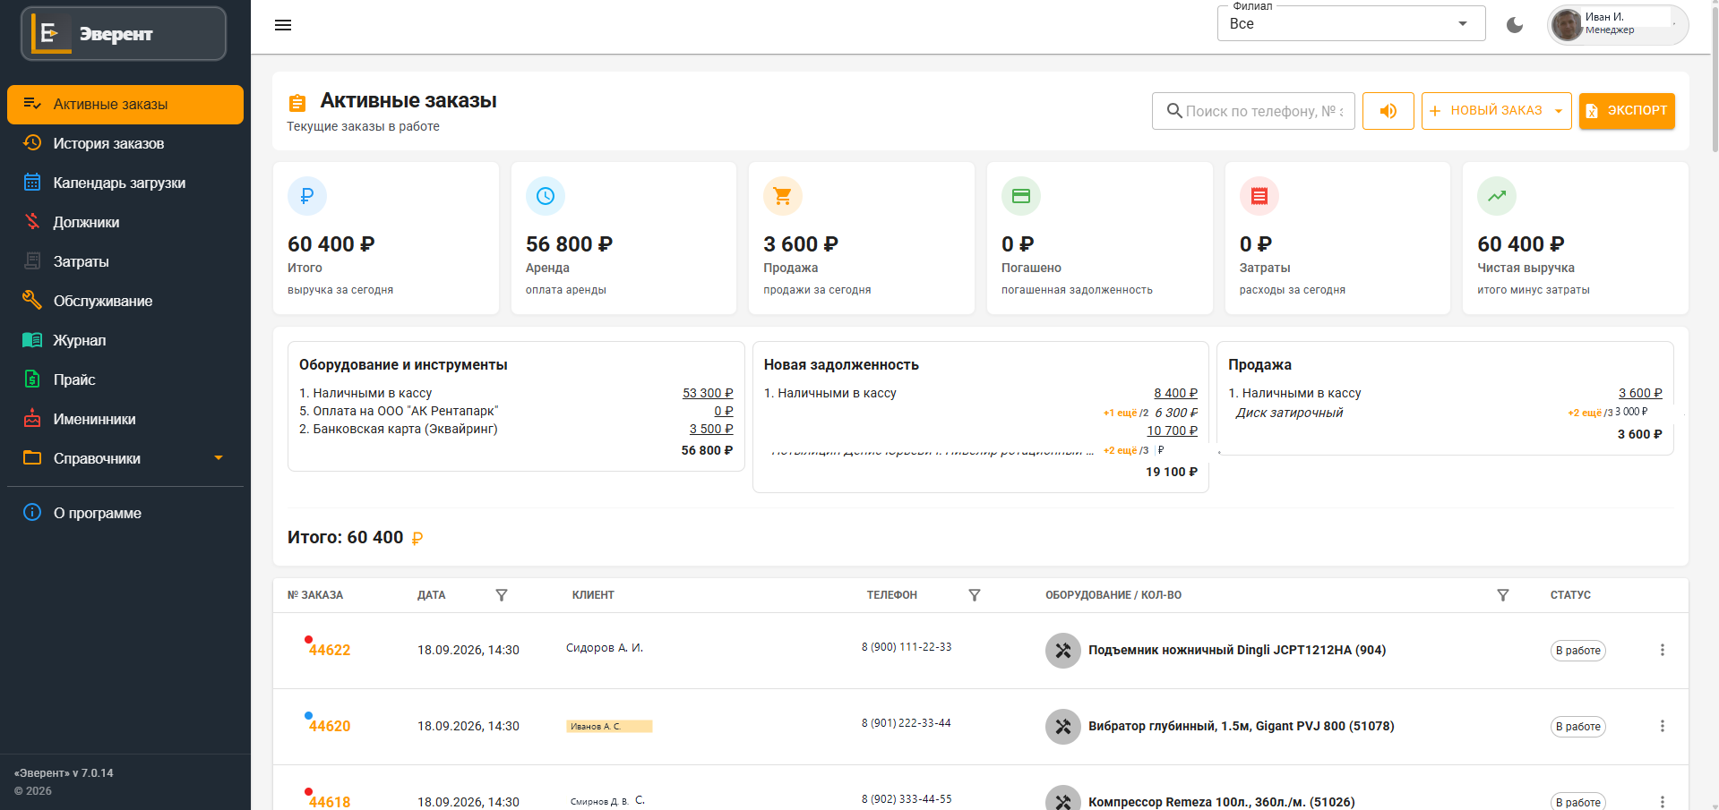1719x810 pixels.
Task: Click the tools icon for Вибратор глубинный row
Action: coord(1063,727)
